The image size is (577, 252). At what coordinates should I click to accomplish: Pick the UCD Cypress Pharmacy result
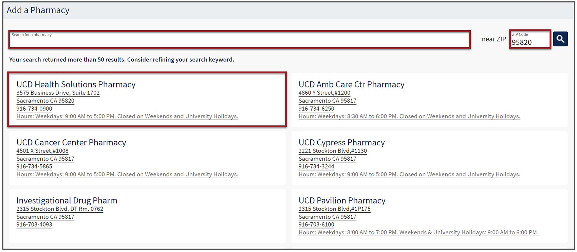[x=341, y=143]
